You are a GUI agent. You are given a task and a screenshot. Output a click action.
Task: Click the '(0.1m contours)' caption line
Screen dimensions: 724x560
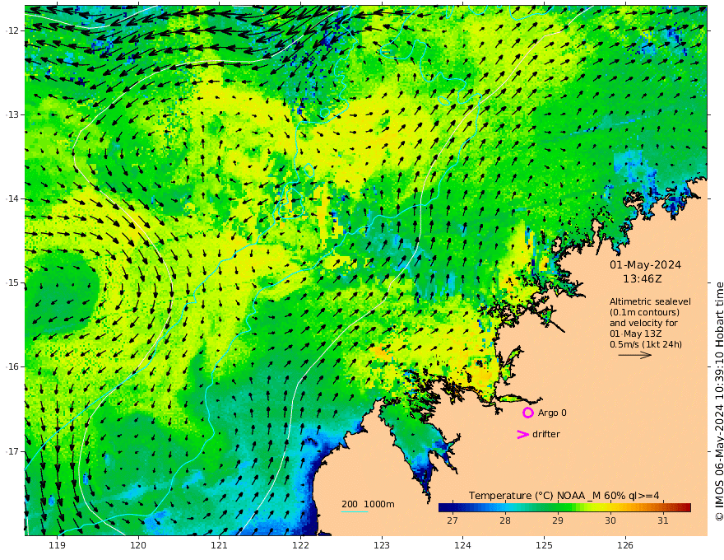644,312
